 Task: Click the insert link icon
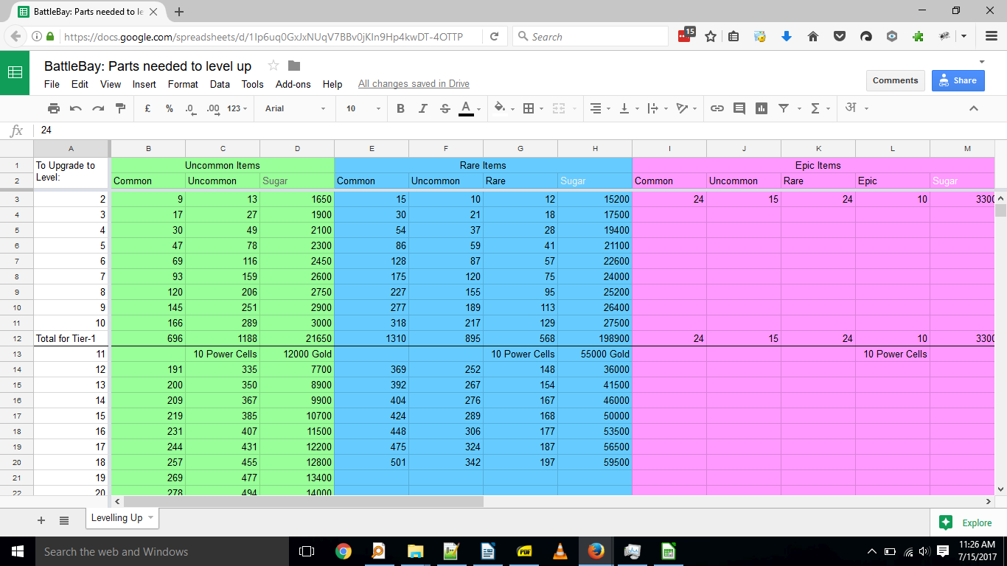pyautogui.click(x=717, y=108)
